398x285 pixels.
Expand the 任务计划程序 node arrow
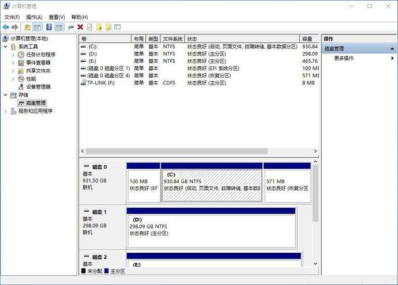pos(13,55)
